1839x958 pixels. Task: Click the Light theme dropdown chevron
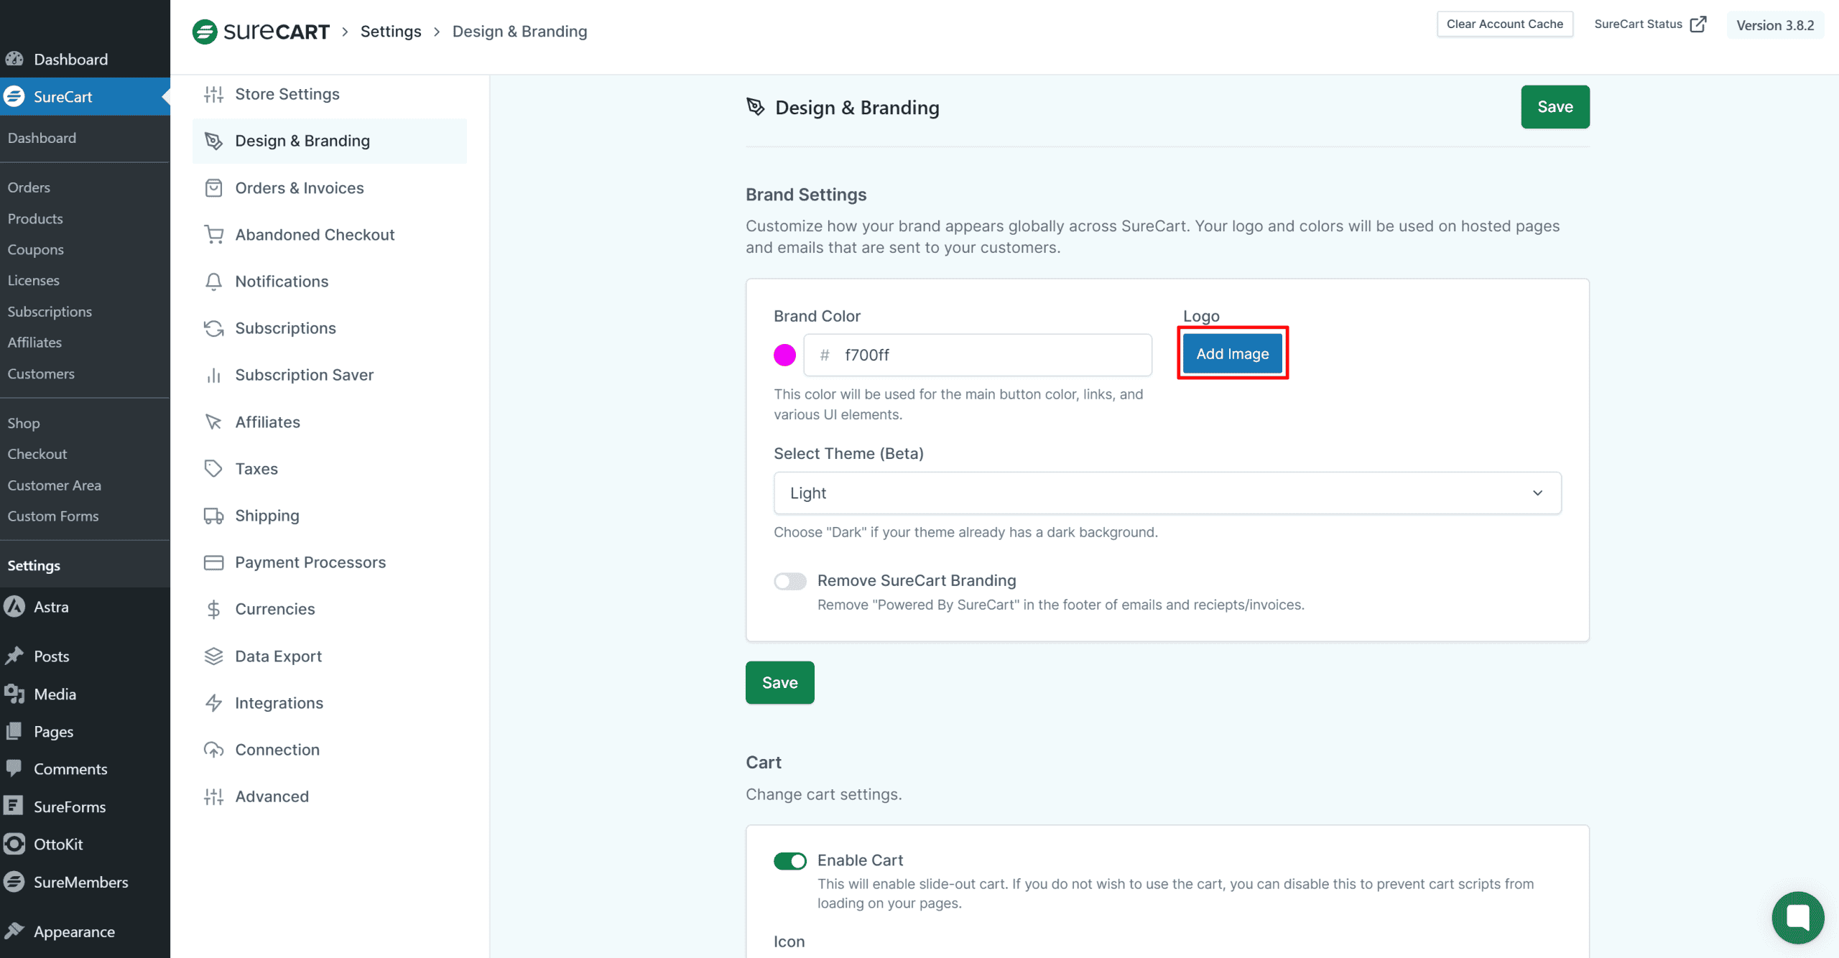pos(1537,493)
